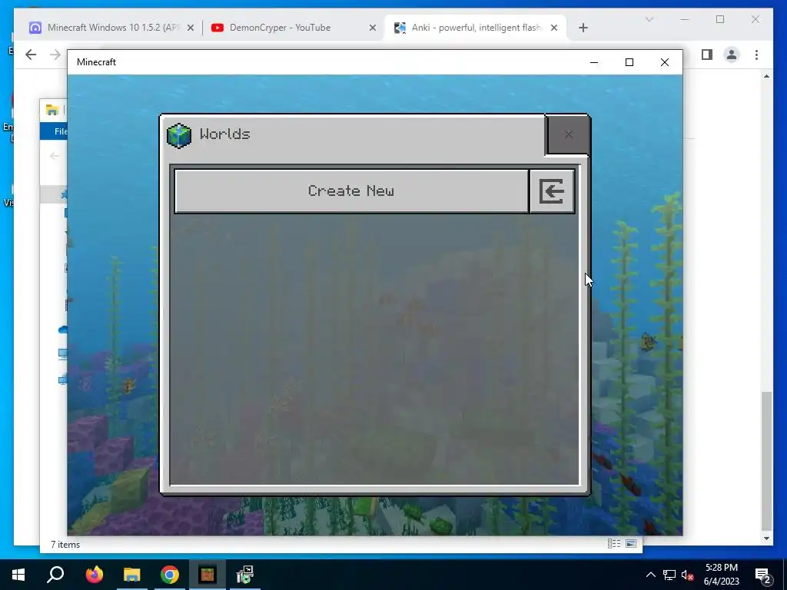Open Chrome tab search dropdown

click(x=649, y=19)
